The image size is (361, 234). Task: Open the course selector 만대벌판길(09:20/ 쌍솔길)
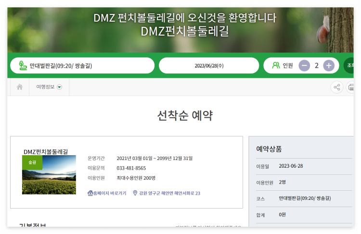coord(82,65)
